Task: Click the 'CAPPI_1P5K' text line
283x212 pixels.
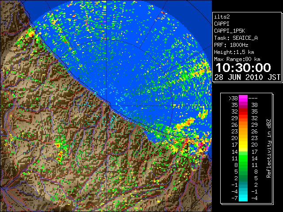Action: click(x=229, y=31)
